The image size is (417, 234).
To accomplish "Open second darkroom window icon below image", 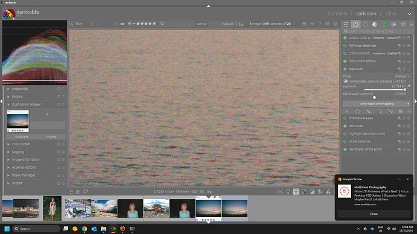I will click(x=85, y=192).
